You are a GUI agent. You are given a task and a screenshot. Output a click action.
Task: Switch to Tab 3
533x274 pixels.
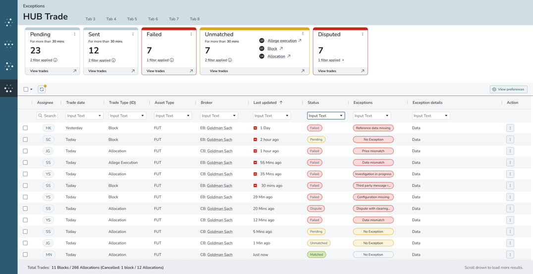[90, 19]
